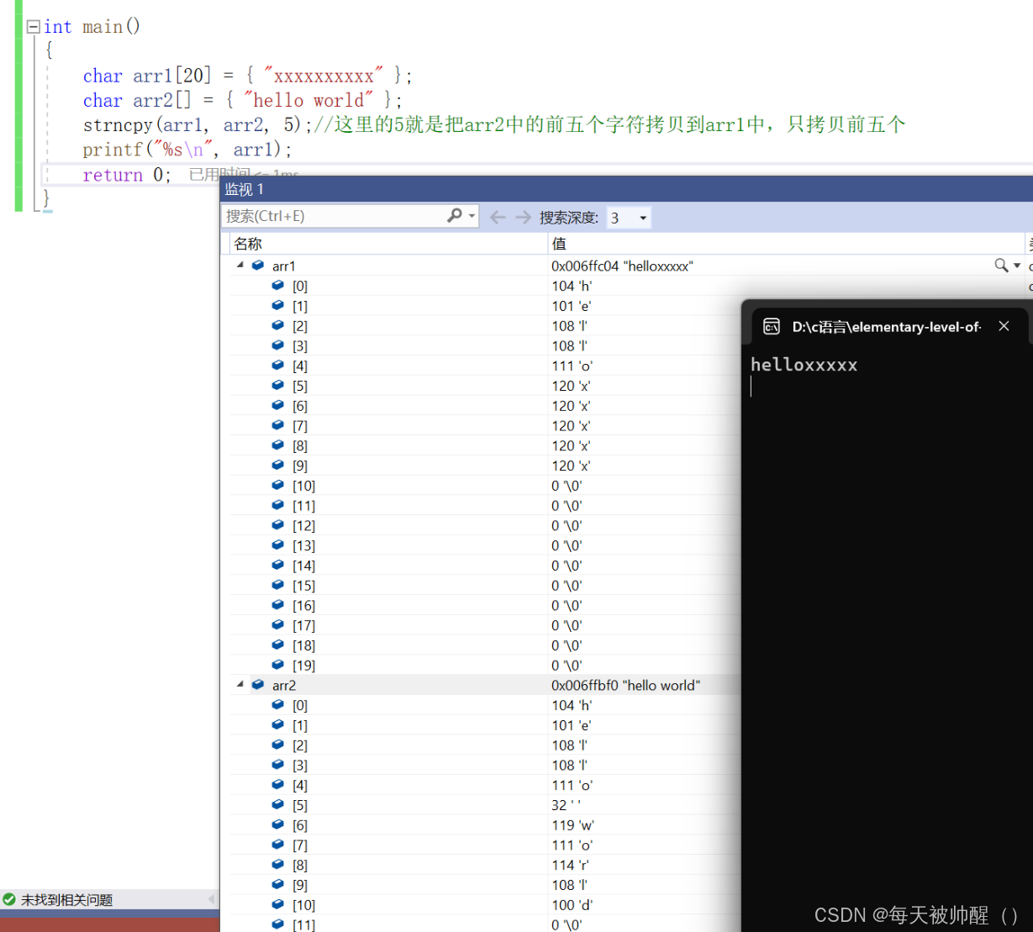Select arr2 element [10] with value 100 'd'
Viewport: 1033px width, 932px height.
point(484,905)
